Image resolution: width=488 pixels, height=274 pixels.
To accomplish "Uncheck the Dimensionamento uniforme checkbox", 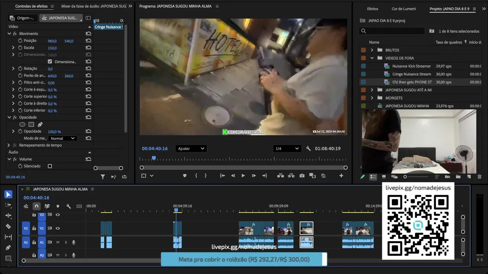I will pos(50,62).
